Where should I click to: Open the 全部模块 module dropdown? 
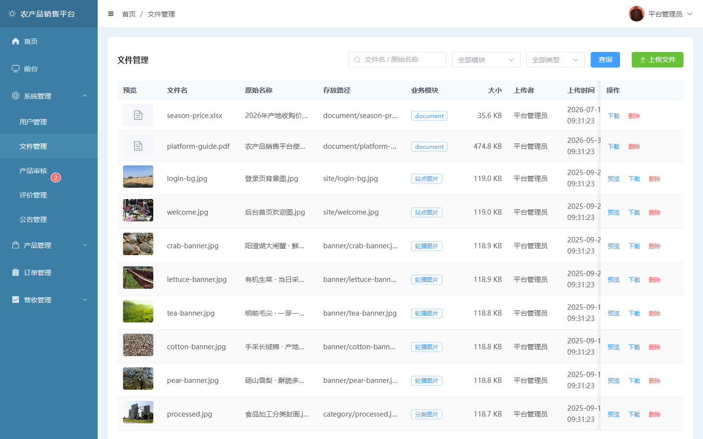click(486, 60)
